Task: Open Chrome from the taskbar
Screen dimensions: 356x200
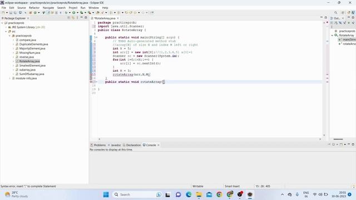Action: pos(219,194)
